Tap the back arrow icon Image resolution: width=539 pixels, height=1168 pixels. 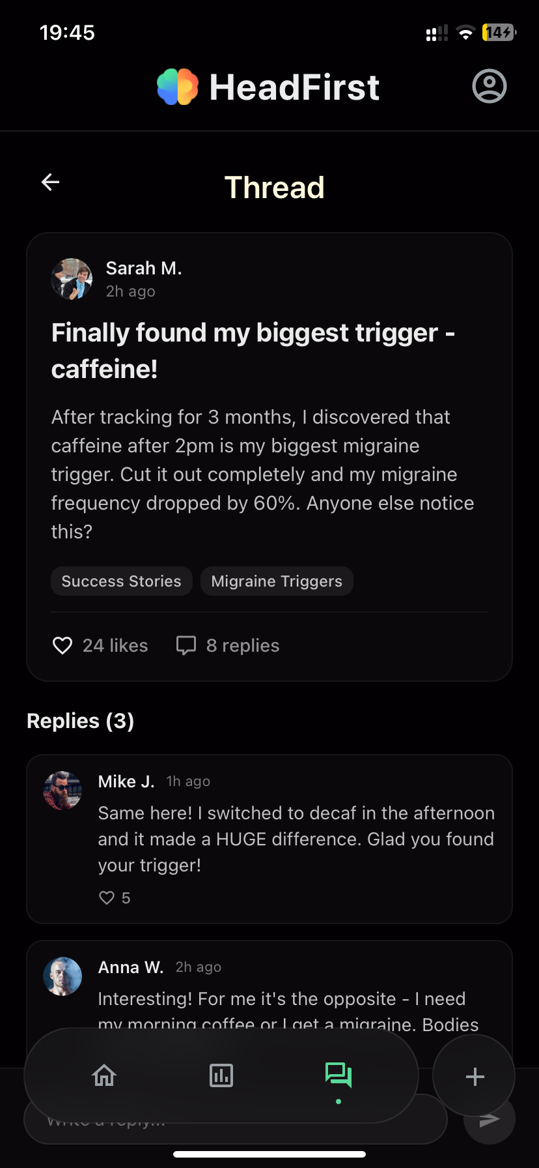pos(51,182)
